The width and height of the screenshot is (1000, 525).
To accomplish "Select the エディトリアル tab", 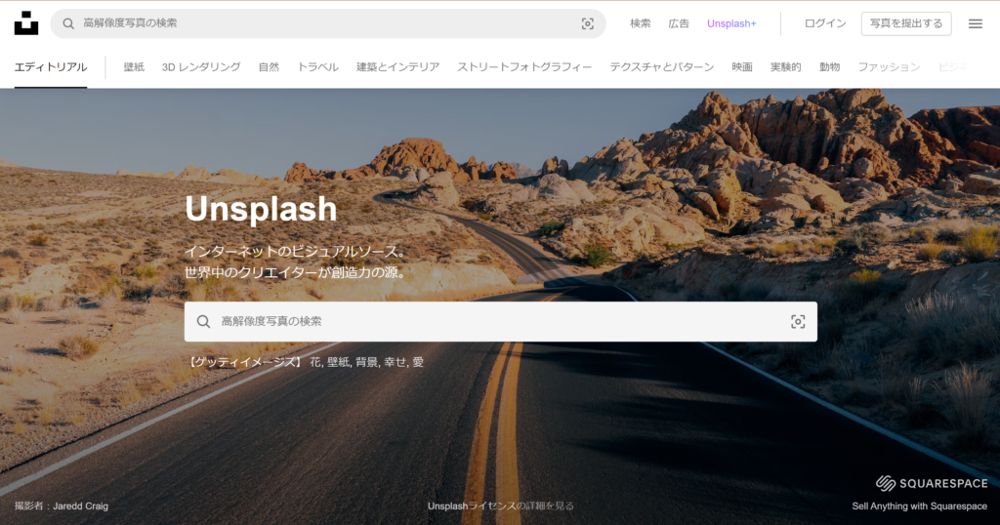I will (51, 67).
